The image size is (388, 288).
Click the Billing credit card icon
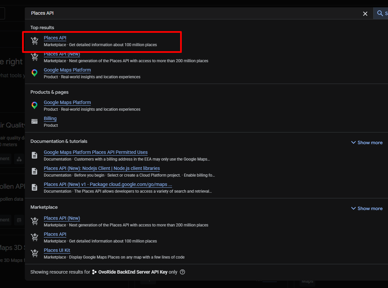click(x=34, y=121)
